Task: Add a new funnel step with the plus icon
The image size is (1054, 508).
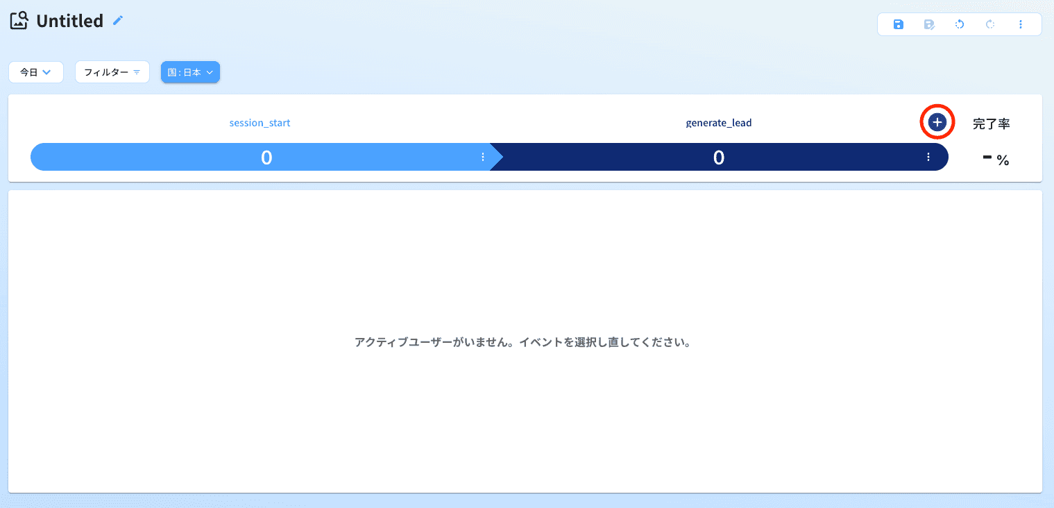Action: (937, 121)
